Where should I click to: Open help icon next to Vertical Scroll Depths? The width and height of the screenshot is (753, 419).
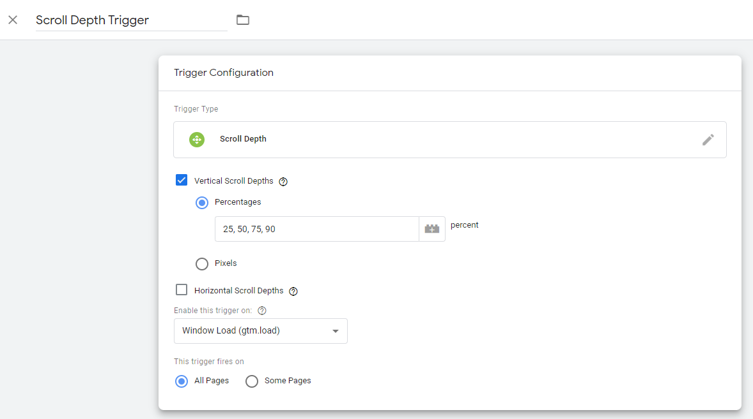pos(283,182)
